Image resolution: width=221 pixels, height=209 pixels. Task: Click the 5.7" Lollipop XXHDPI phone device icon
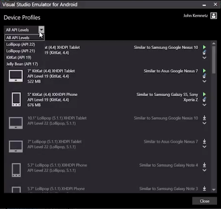[x=16, y=170]
